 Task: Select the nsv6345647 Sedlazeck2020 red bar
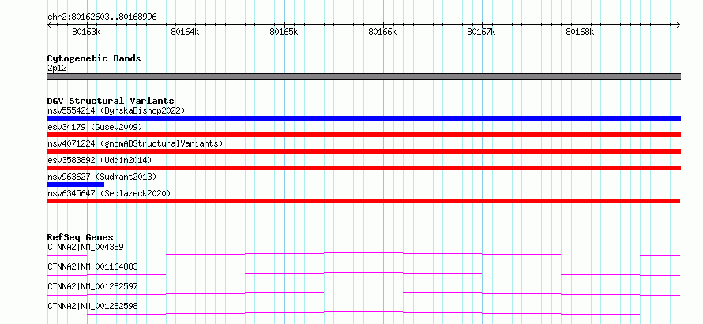363,201
